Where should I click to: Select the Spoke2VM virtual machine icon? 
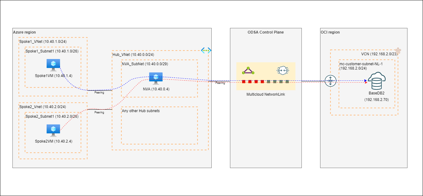coord(53,129)
